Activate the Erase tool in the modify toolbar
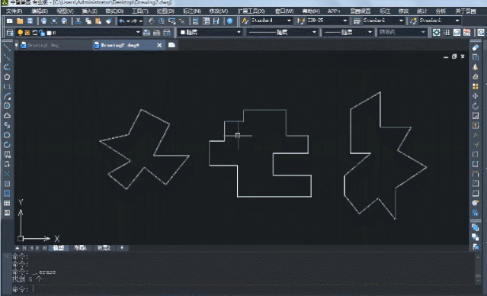This screenshot has width=487, height=296. coord(476,47)
